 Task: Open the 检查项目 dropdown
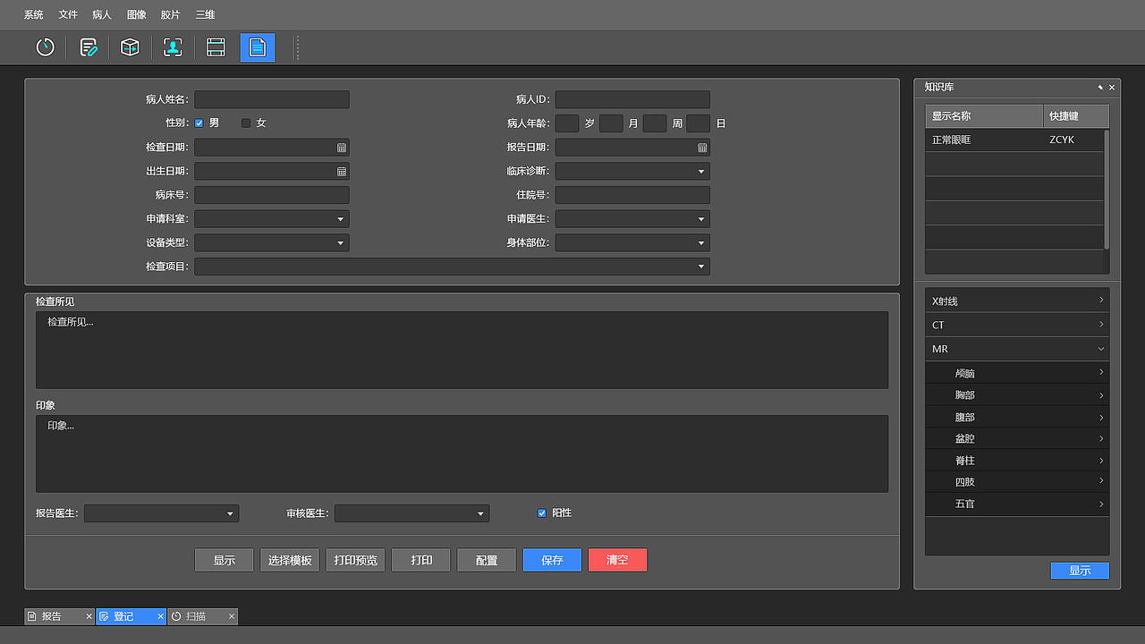pos(452,267)
